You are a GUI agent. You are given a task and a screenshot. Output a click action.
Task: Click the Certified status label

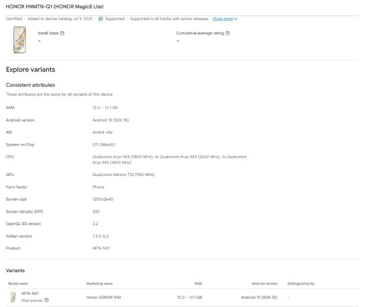(14, 19)
